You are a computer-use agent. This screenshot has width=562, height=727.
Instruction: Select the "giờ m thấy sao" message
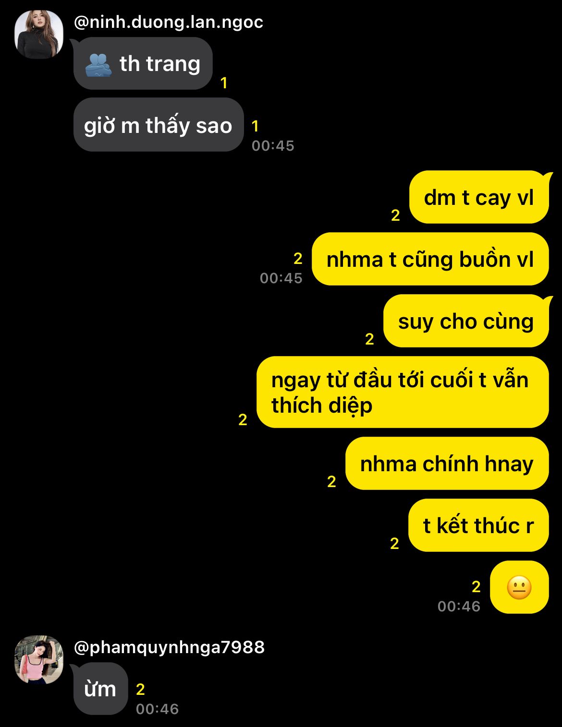(x=159, y=125)
